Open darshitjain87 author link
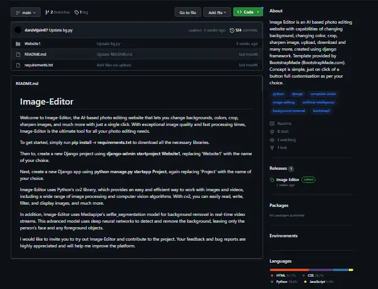This screenshot has width=378, height=289. coord(36,30)
